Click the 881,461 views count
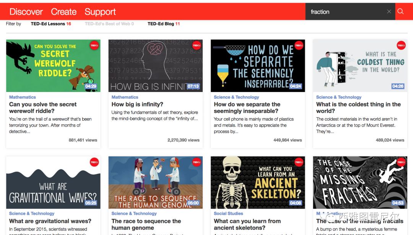This screenshot has width=413, height=235. 83,140
